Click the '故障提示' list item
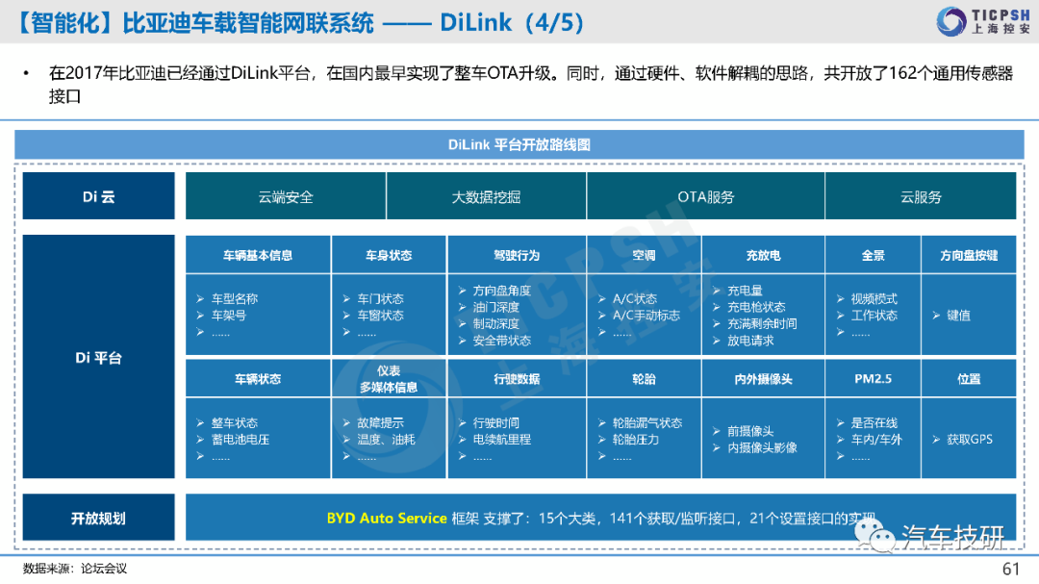Viewport: 1039px width, 584px height. click(380, 423)
